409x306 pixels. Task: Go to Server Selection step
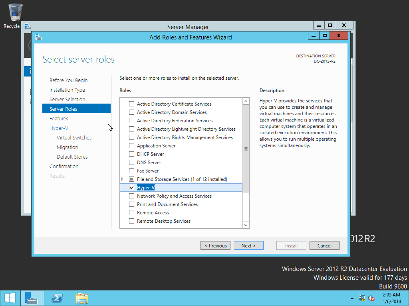pos(67,99)
